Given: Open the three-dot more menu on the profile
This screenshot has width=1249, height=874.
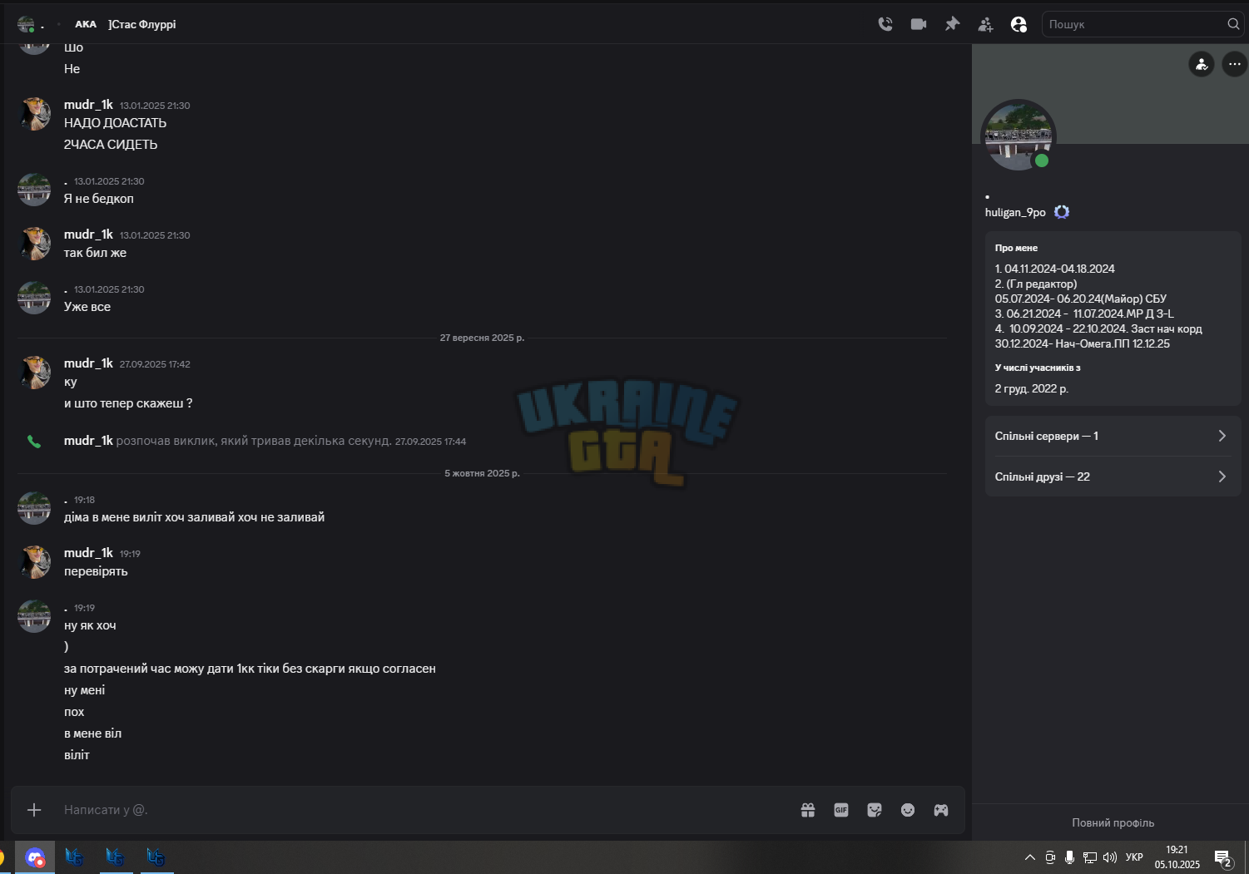Looking at the screenshot, I should click(1234, 64).
